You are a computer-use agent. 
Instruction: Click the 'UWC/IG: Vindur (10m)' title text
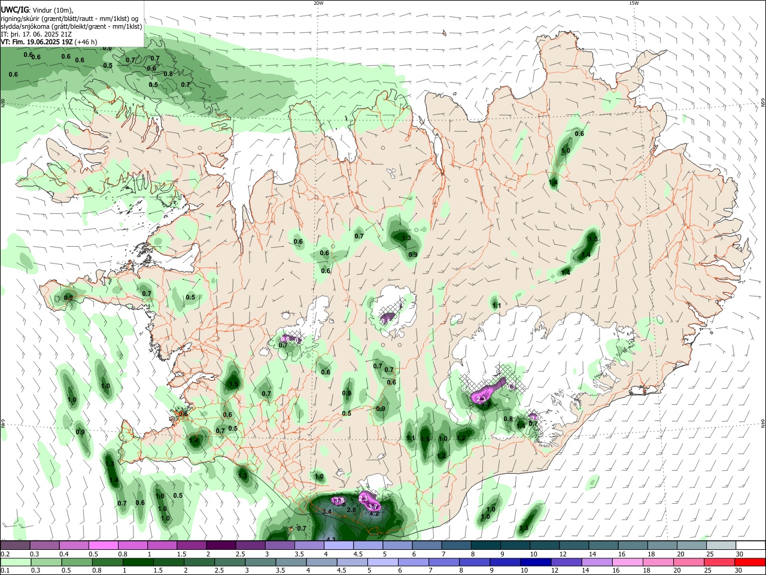(x=37, y=10)
